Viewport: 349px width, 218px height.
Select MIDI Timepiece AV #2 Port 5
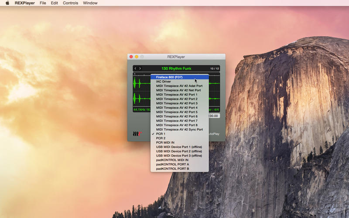tap(180, 112)
